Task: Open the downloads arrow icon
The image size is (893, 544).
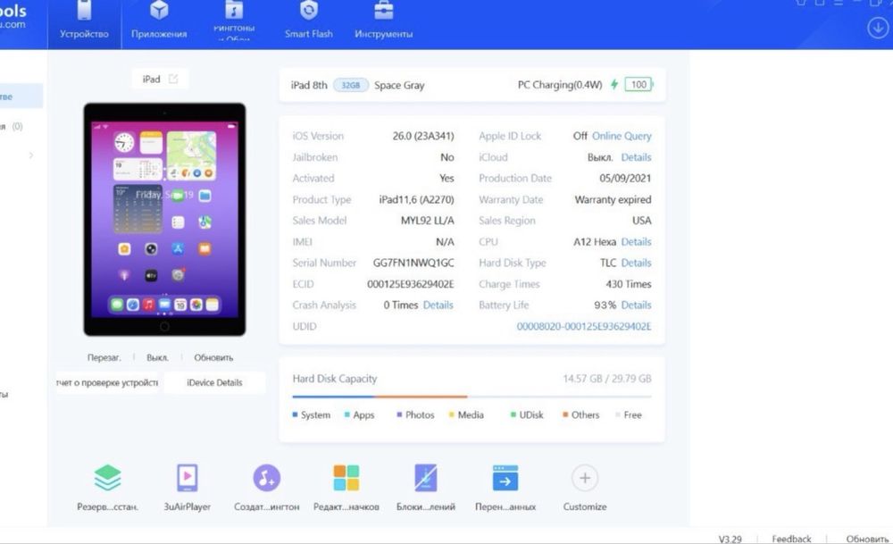Action: point(878,28)
